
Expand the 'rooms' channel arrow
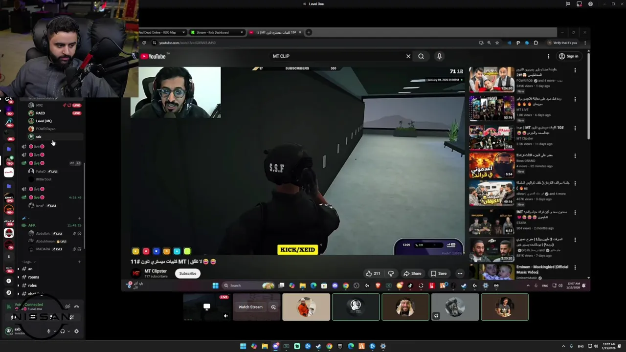click(18, 277)
